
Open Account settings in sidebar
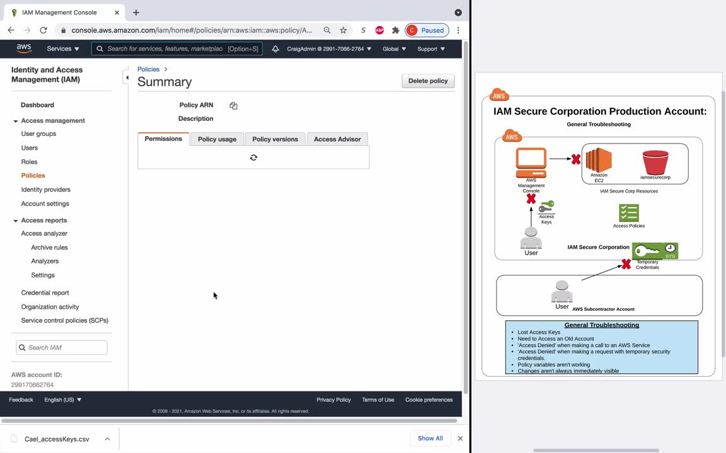(45, 203)
